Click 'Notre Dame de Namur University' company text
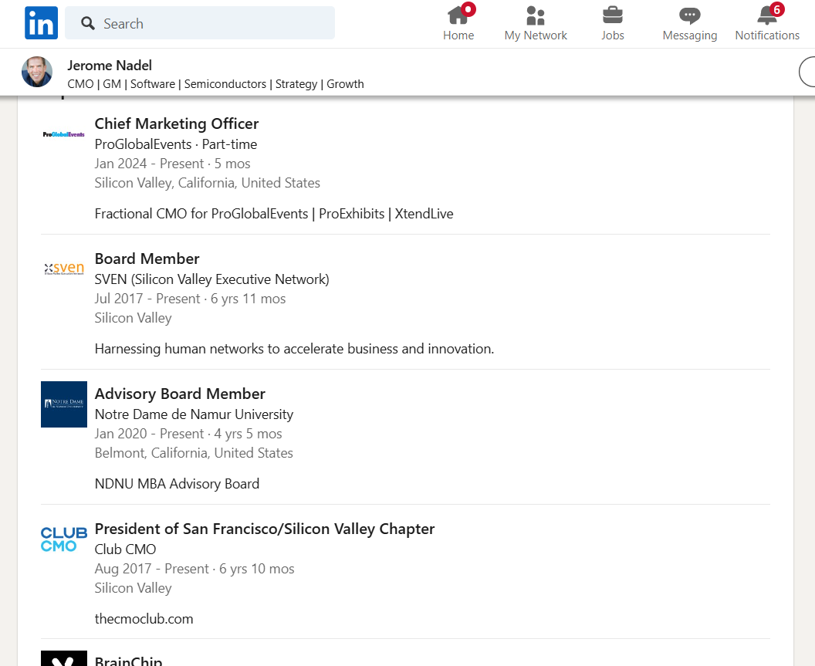 click(x=194, y=414)
